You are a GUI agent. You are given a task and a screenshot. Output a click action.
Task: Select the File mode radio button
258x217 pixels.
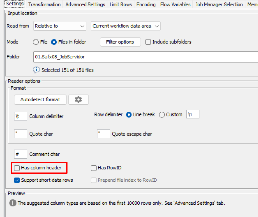(36, 42)
